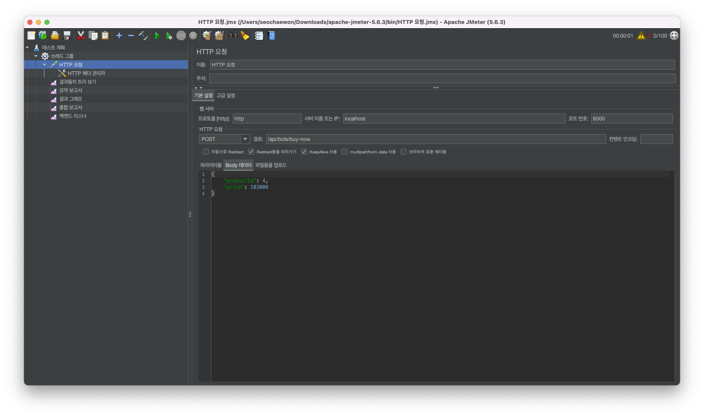
Task: Select HTTP 요청 tree item
Action: click(71, 65)
